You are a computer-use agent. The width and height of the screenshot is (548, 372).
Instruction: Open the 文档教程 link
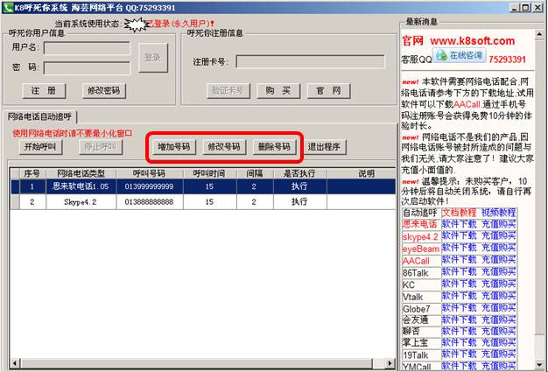point(459,213)
